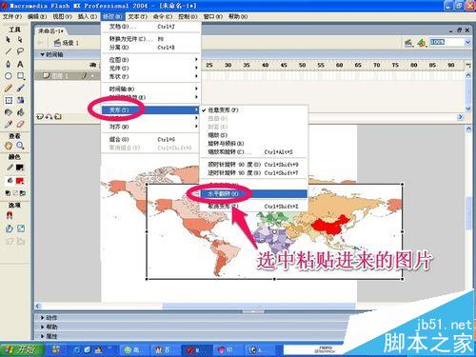Click frame 50 on the timeline ruler
The height and width of the screenshot is (357, 476).
tap(302, 65)
